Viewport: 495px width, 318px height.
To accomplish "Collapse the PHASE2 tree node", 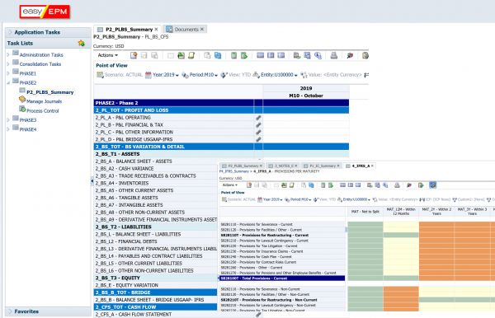I will click(x=8, y=82).
